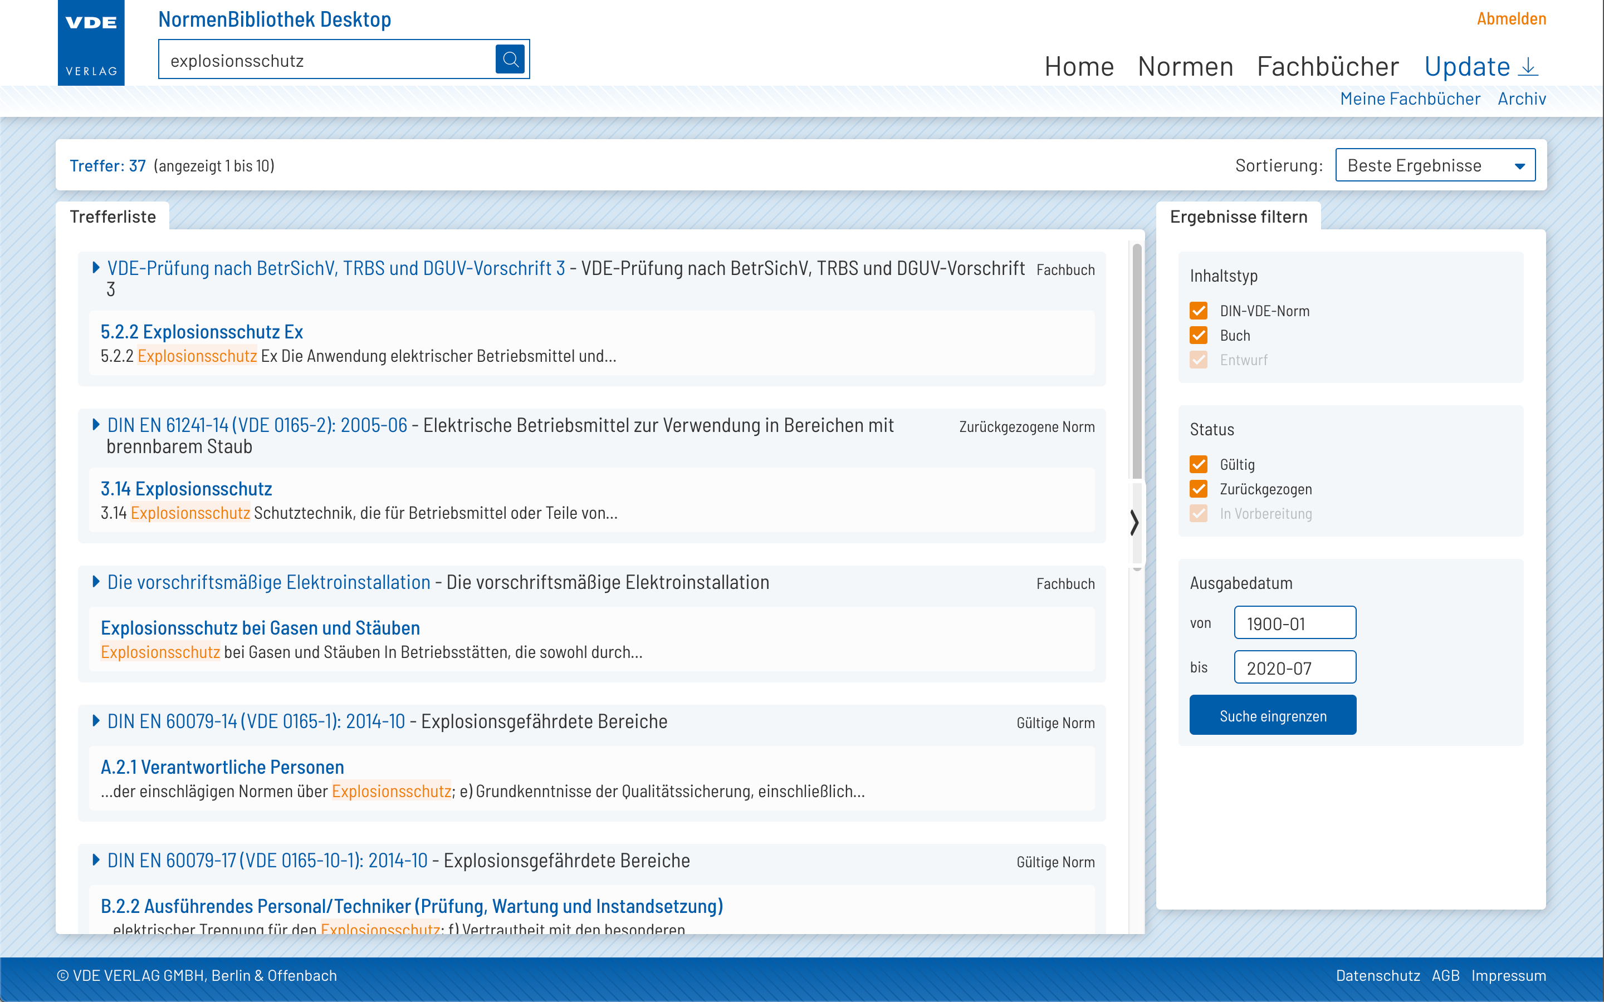Expand the DIN EN 60079-14 result triangle
This screenshot has width=1604, height=1002.
tap(96, 721)
